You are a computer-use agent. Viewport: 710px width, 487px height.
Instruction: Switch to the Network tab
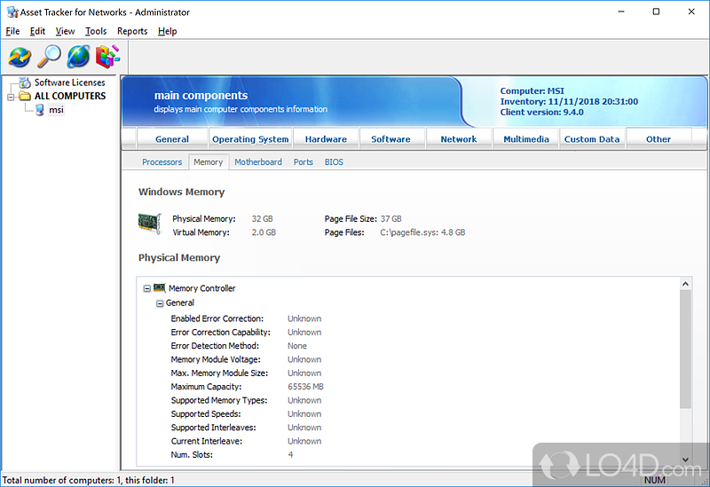click(x=459, y=139)
